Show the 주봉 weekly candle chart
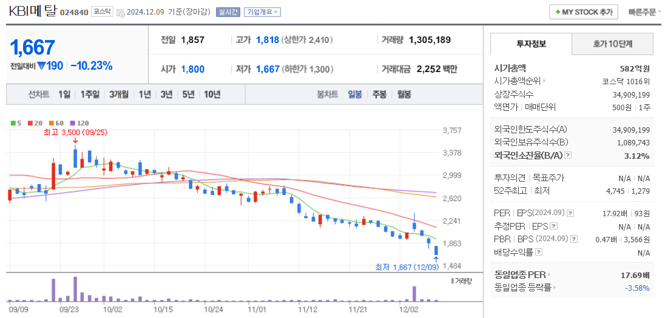This screenshot has width=665, height=318. coord(379,94)
